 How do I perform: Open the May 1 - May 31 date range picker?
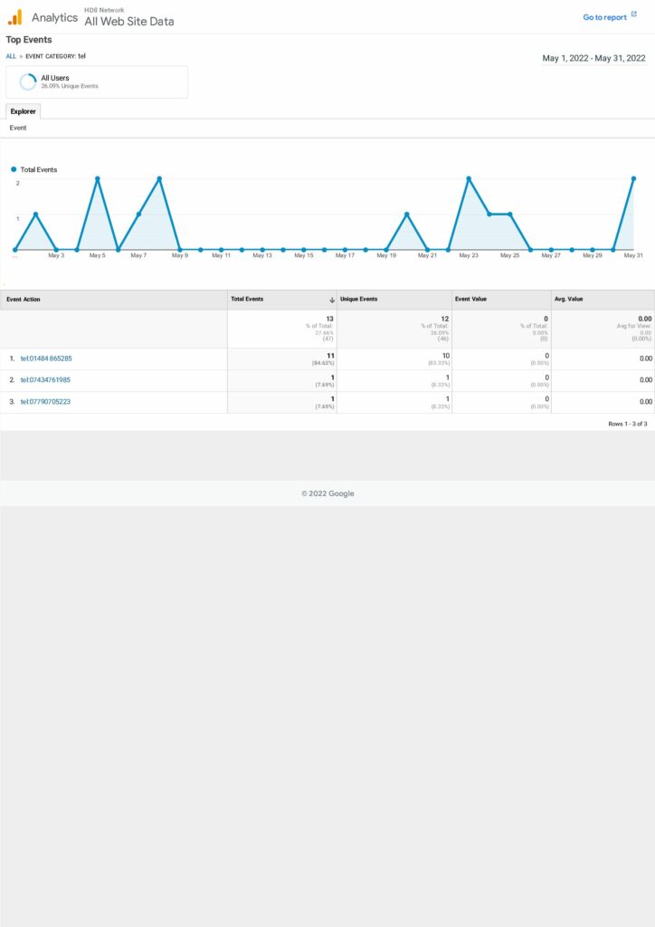coord(593,58)
